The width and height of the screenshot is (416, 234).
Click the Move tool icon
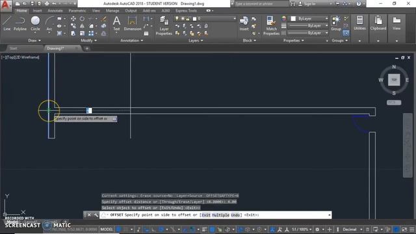(x=73, y=19)
